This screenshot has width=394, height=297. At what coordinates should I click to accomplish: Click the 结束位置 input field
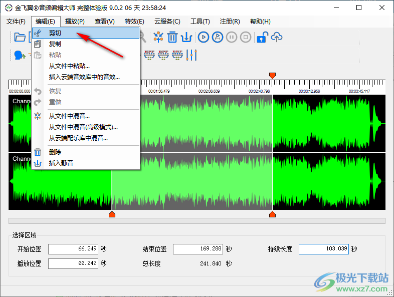[x=198, y=249]
